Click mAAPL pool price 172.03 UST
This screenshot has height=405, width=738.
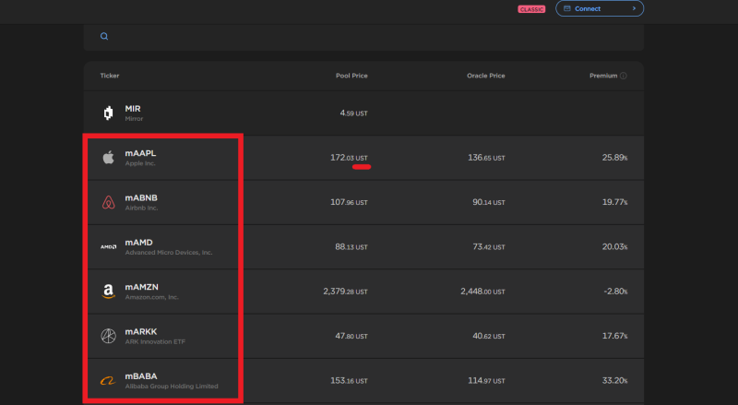point(349,157)
